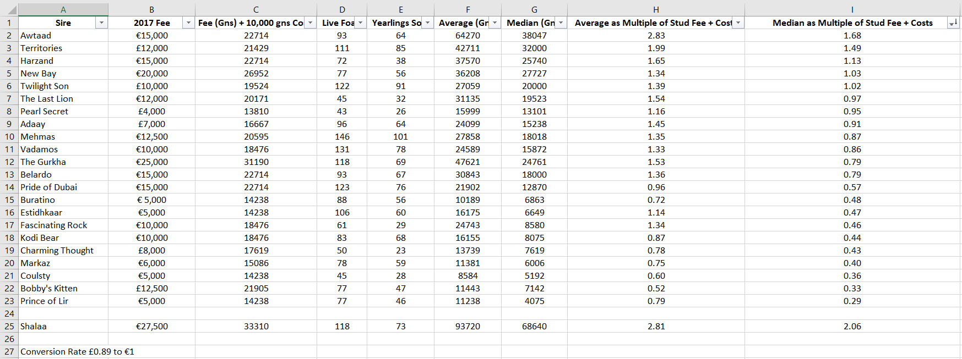Select column E header
This screenshot has width=962, height=359.
[400, 9]
